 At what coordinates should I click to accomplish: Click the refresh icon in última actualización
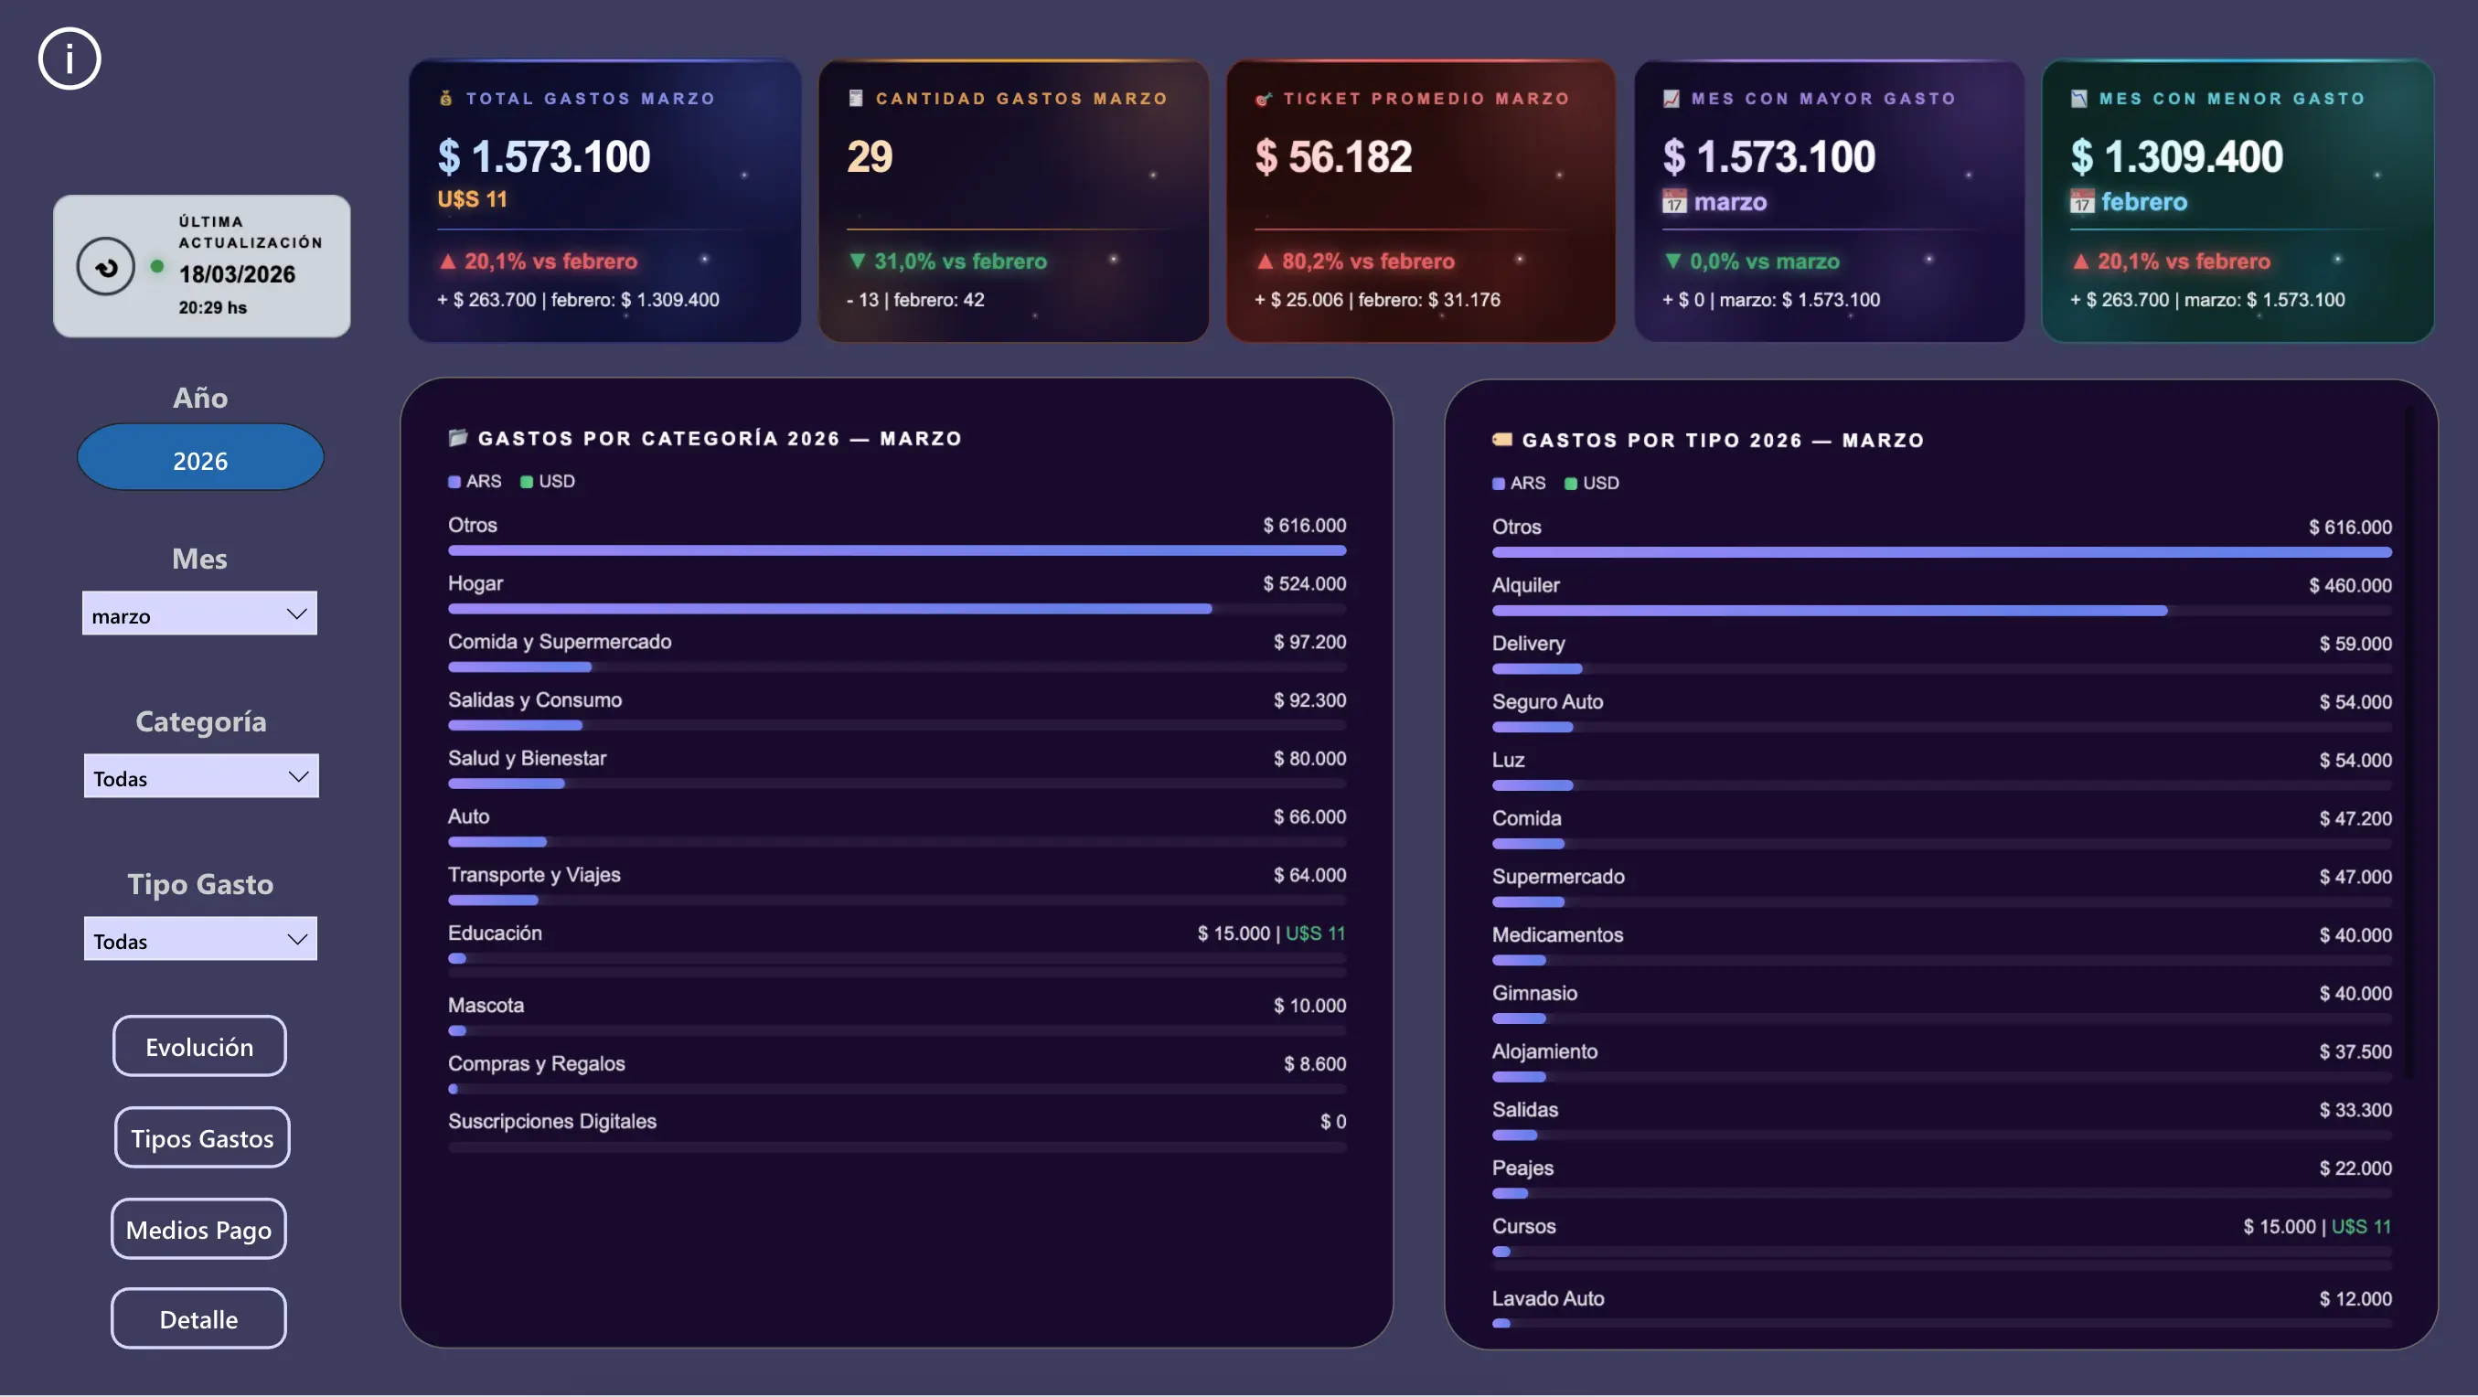[106, 266]
